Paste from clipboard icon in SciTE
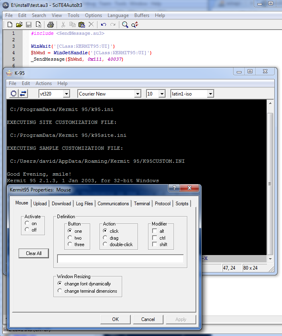 [x=82, y=25]
